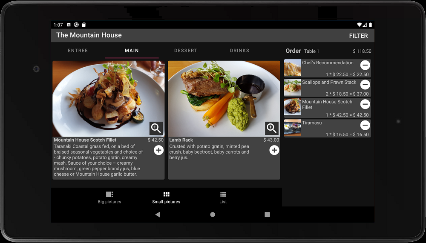Image resolution: width=426 pixels, height=243 pixels.
Task: Click The Mountain House title
Action: click(x=89, y=35)
